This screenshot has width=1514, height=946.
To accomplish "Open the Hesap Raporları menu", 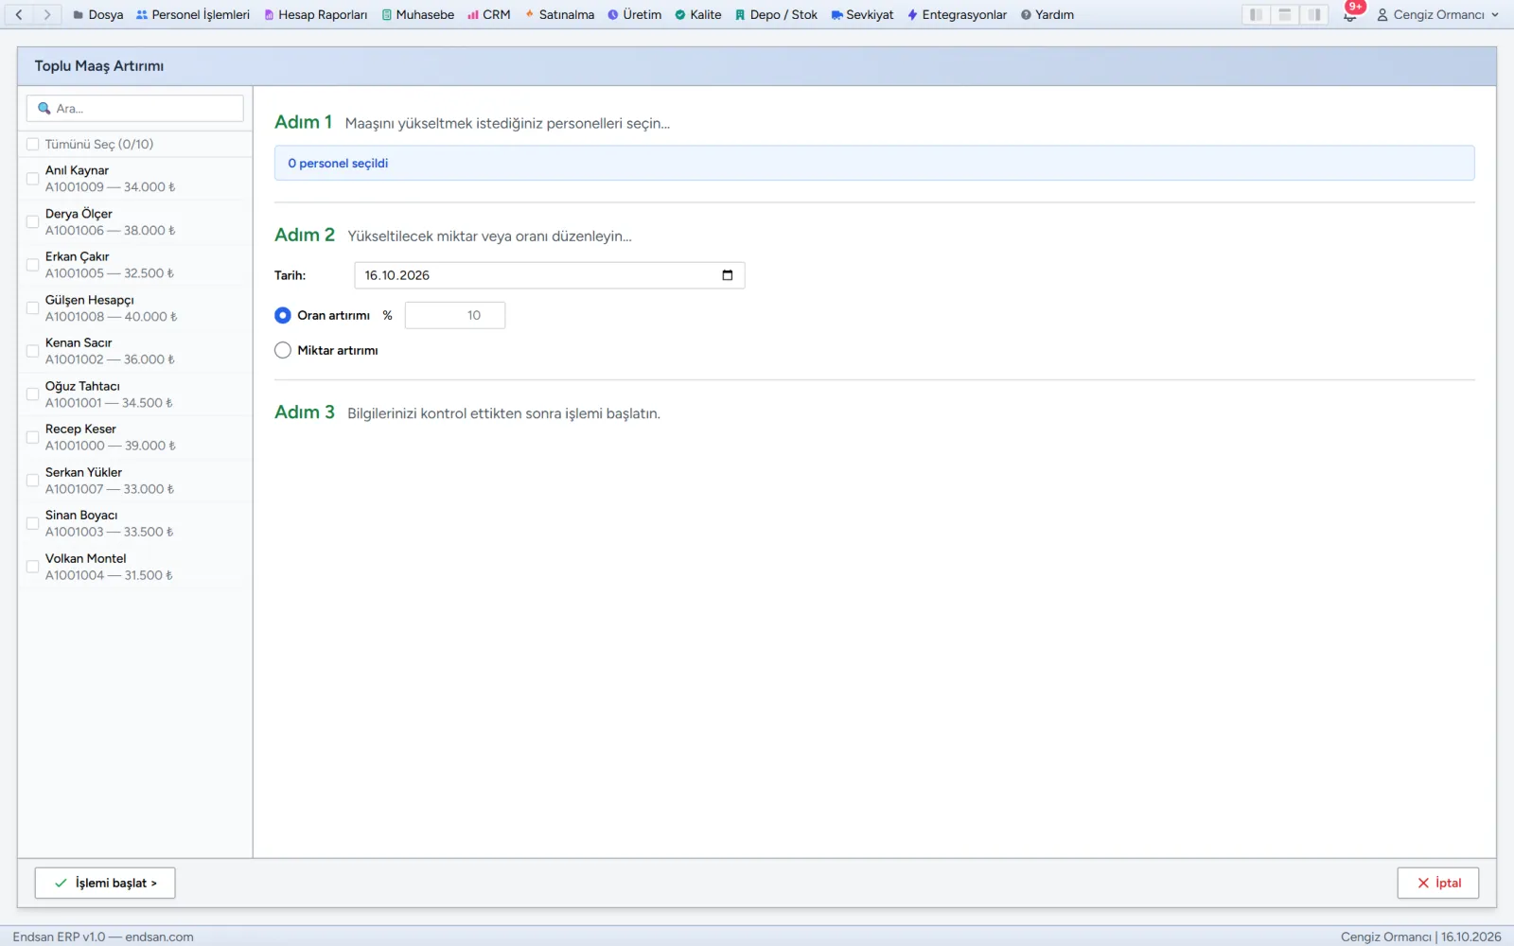I will (x=316, y=14).
